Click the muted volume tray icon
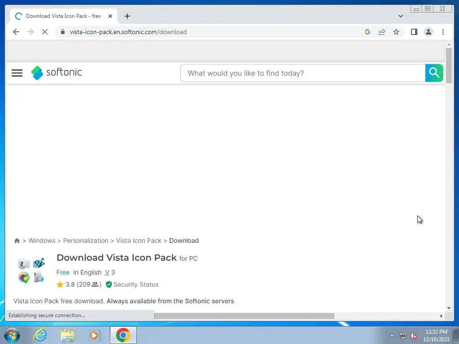Image resolution: width=459 pixels, height=344 pixels. (414, 336)
